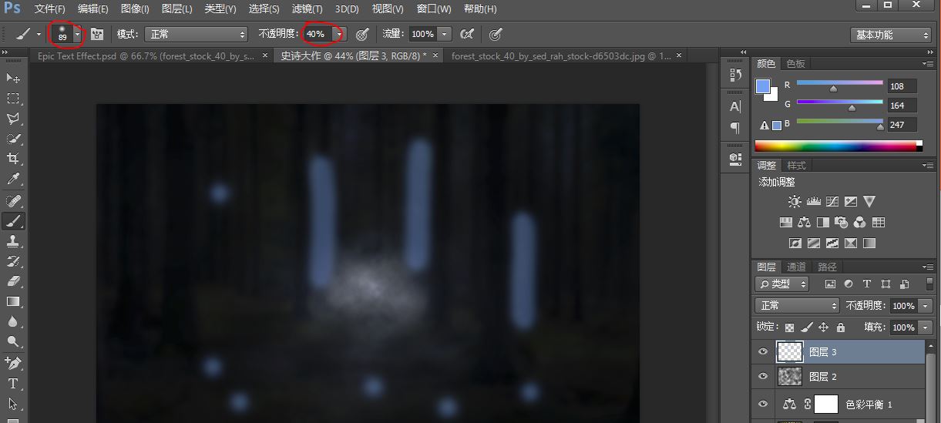Lock transparent pixels of layer
This screenshot has height=423, width=941.
789,327
